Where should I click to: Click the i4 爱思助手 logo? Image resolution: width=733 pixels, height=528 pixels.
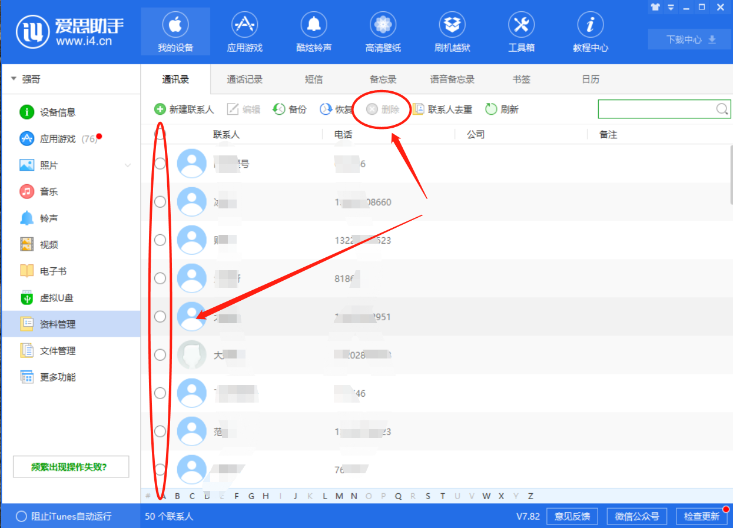click(x=70, y=32)
